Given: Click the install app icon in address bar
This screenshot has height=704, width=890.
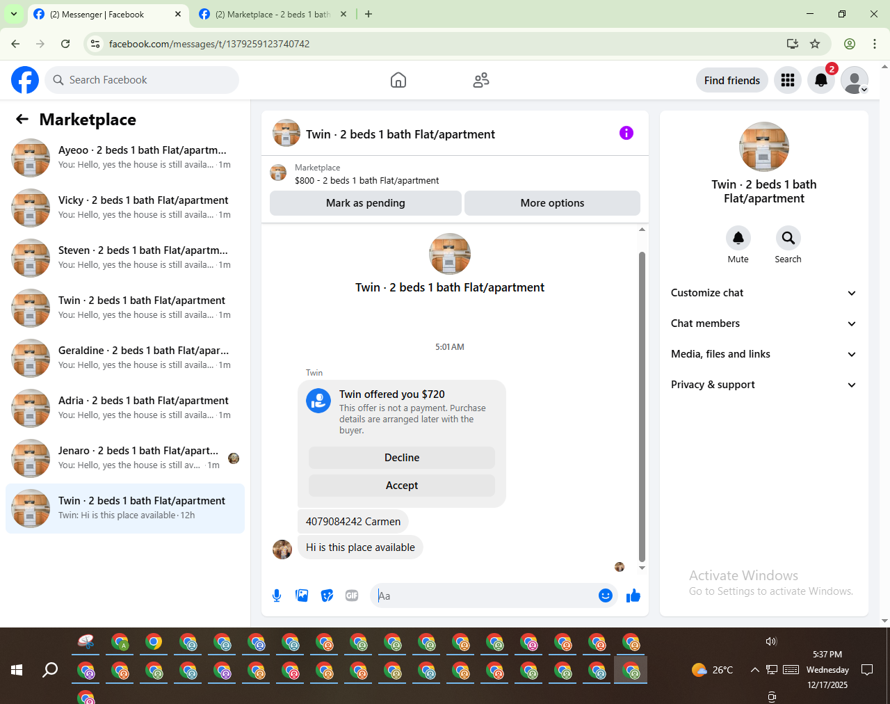Looking at the screenshot, I should pos(793,44).
